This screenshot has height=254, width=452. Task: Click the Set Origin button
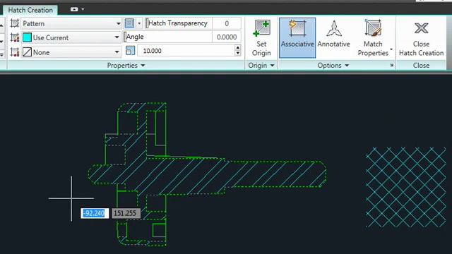(261, 38)
